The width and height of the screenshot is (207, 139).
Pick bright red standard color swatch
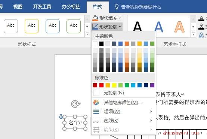click(x=101, y=85)
